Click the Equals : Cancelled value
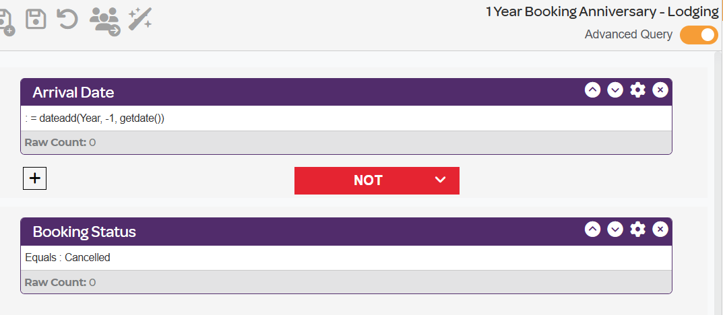 [68, 257]
